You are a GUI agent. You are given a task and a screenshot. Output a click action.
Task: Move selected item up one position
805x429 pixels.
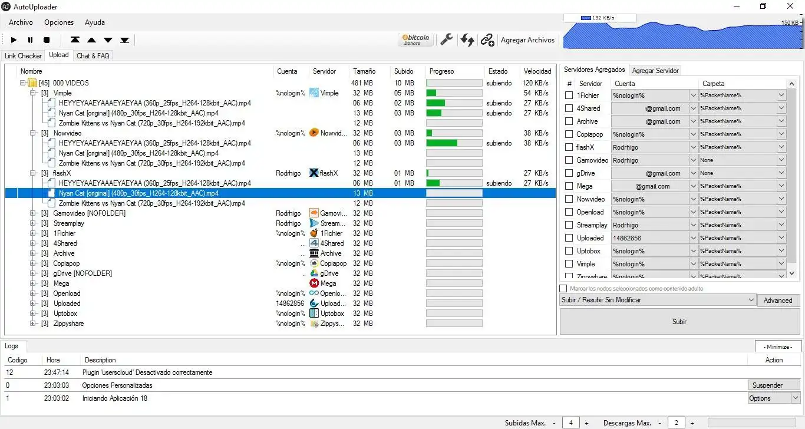point(91,40)
